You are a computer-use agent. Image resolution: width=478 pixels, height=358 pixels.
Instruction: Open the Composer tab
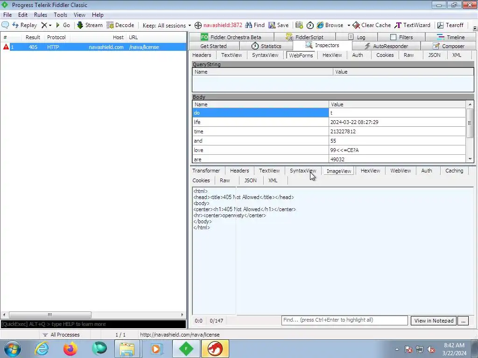[449, 46]
